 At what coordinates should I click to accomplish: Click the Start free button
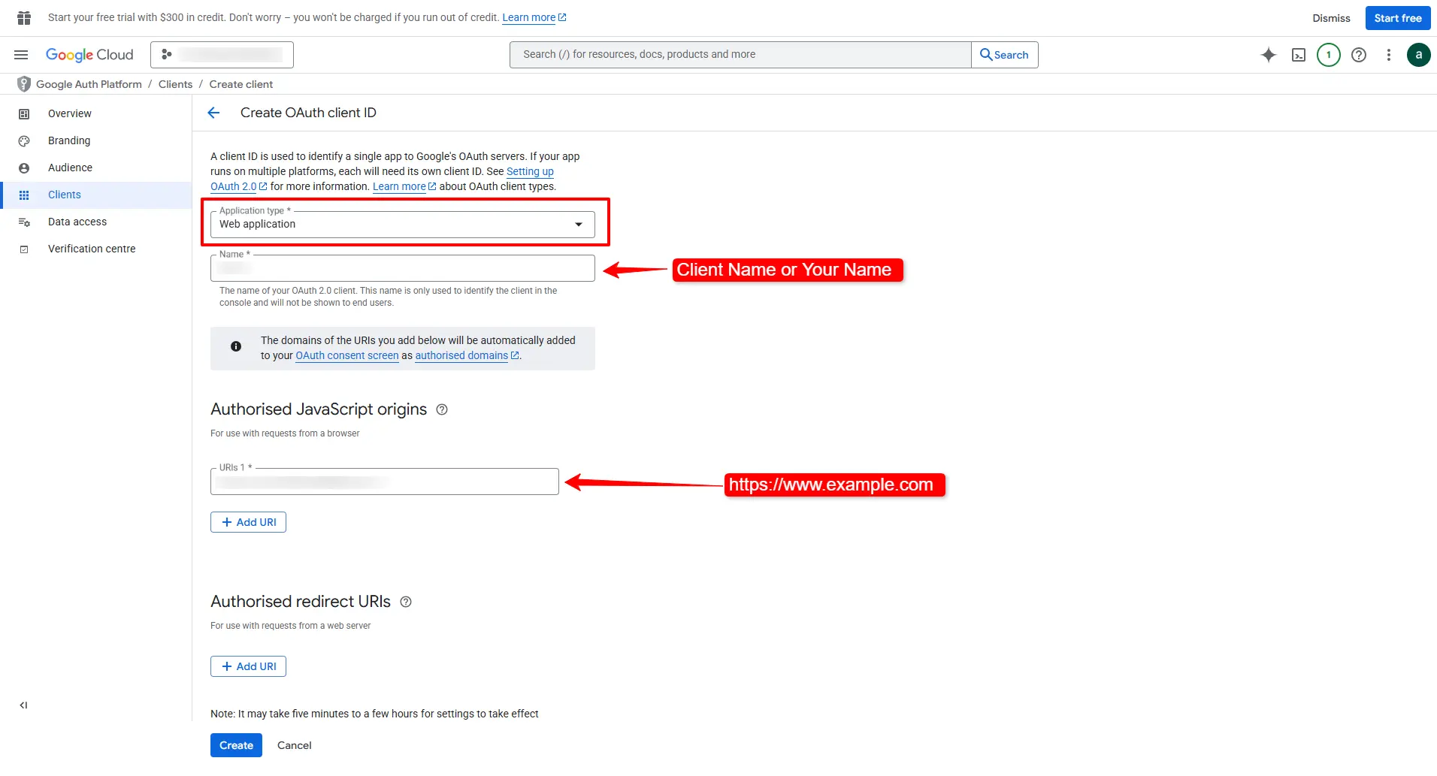1398,18
